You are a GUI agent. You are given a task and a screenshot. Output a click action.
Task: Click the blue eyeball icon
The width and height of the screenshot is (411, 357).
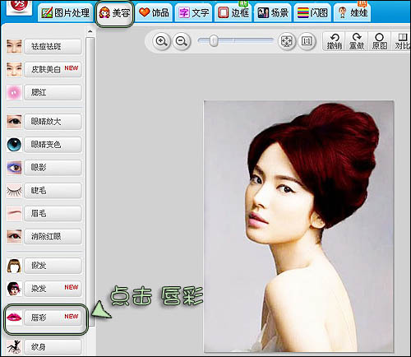click(x=14, y=144)
